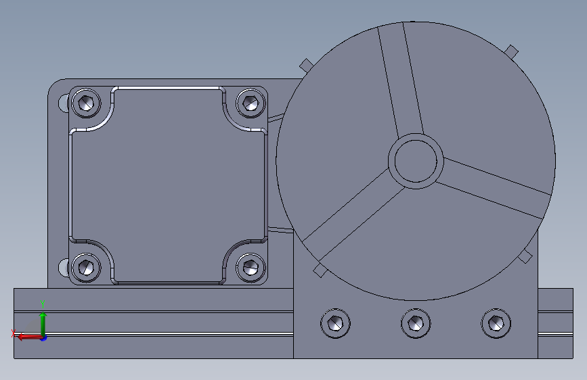Select the small tab at the disc's upper-right edge
The image size is (587, 380).
(511, 51)
